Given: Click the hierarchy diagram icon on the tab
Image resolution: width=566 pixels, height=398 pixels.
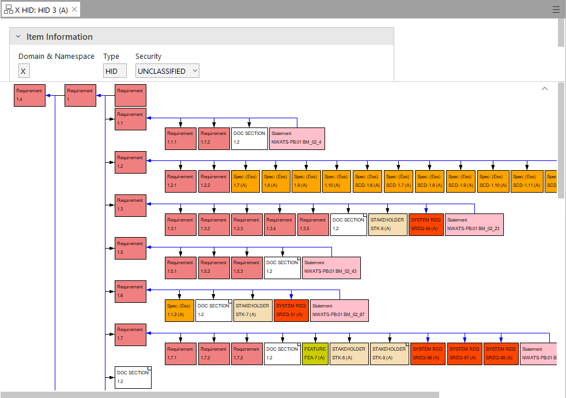Looking at the screenshot, I should (x=8, y=10).
